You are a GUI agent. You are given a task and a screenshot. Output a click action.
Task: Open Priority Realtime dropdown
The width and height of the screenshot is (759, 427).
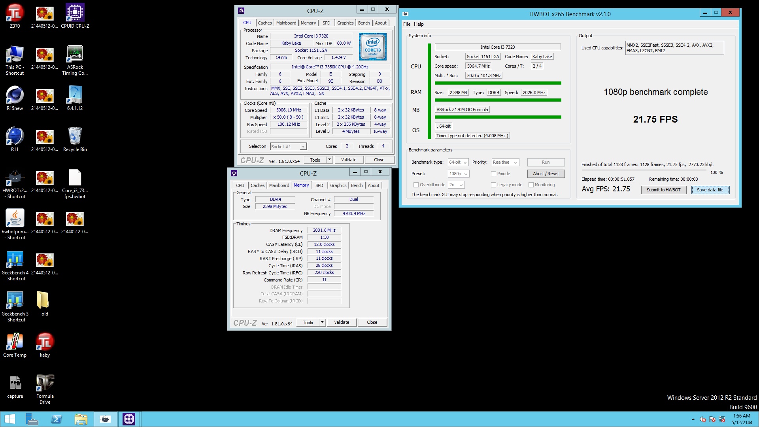pyautogui.click(x=505, y=162)
